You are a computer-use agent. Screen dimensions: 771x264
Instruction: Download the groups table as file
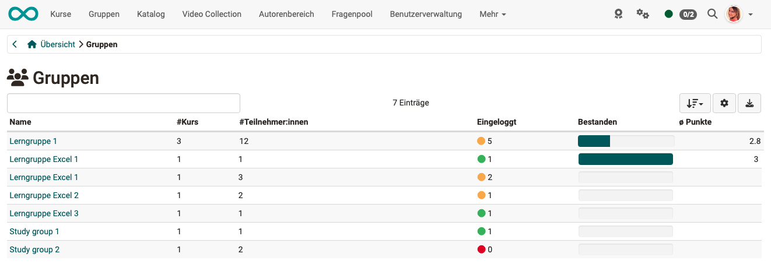(x=749, y=103)
